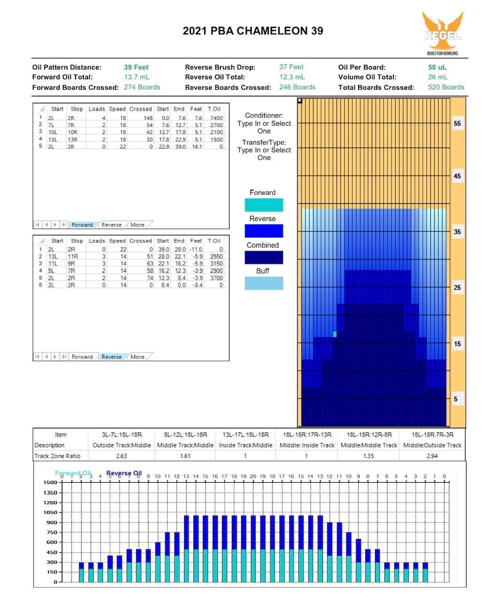This screenshot has width=482, height=601.
Task: Click the Combined dark navy swatch
Action: (264, 257)
